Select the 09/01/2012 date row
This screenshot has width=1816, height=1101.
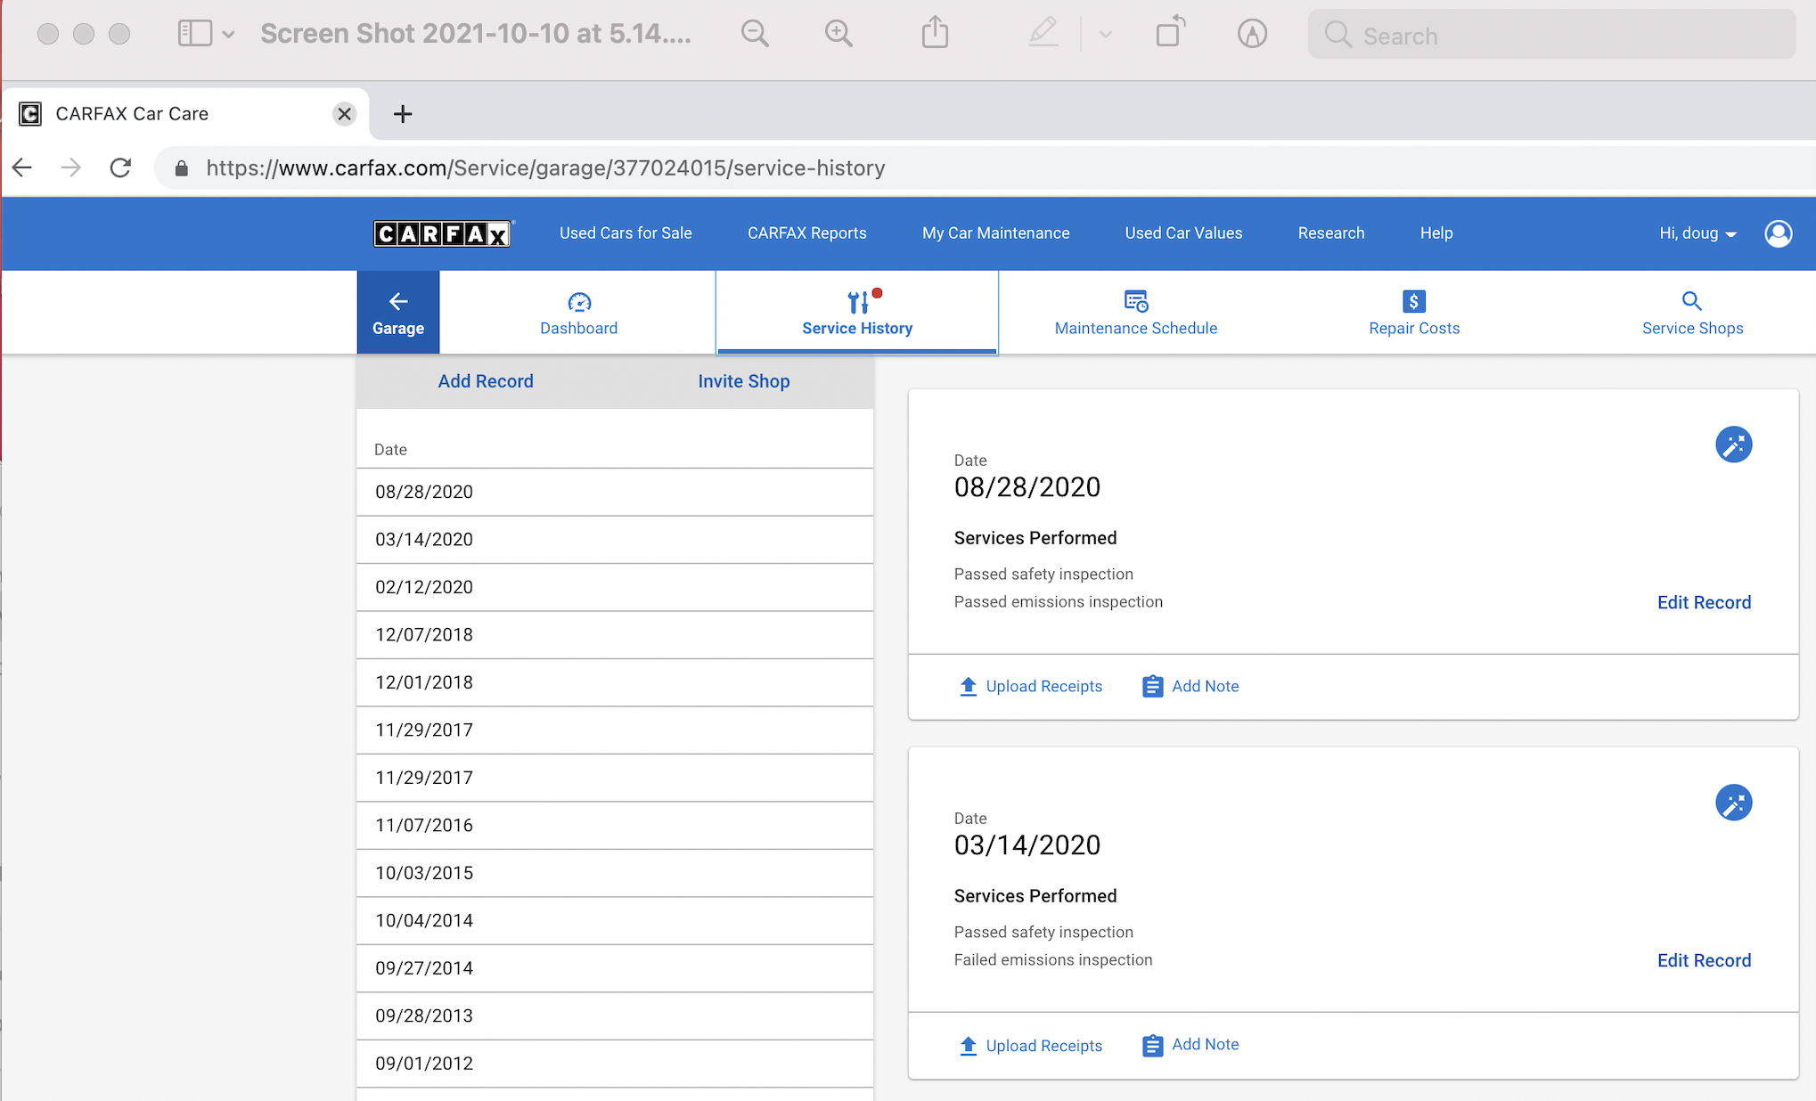615,1064
